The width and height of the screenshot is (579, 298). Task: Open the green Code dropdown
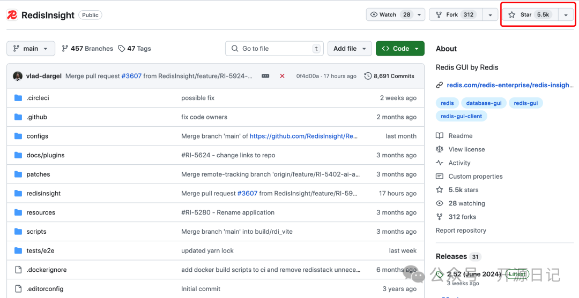coord(400,48)
